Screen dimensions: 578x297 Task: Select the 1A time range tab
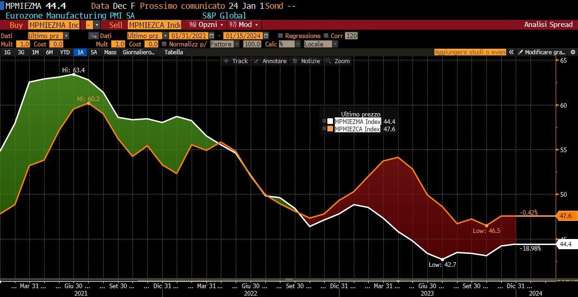pos(80,52)
